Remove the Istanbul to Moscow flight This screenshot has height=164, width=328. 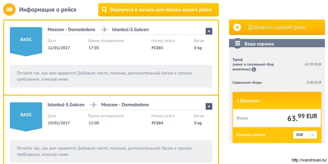pos(209,106)
